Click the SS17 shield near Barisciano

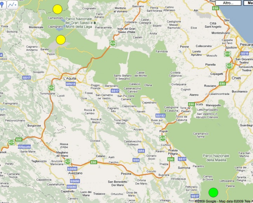115,91
